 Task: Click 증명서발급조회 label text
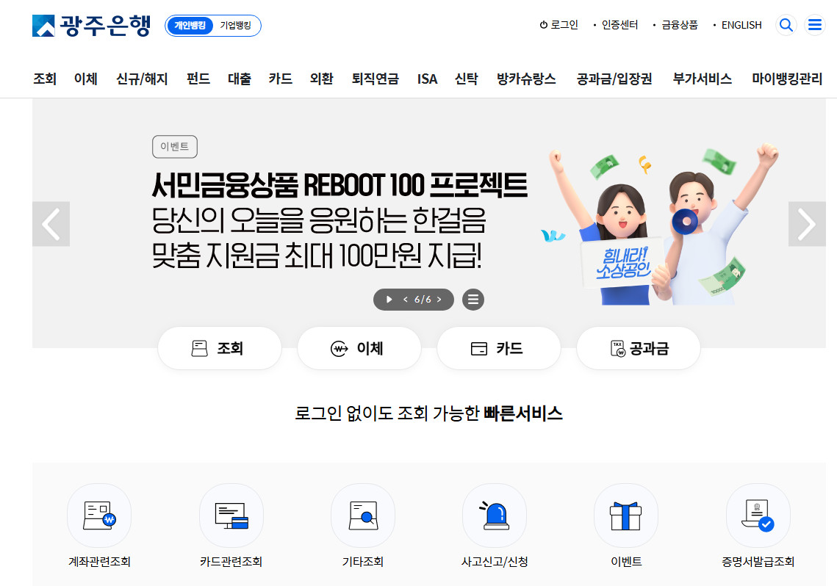(758, 562)
